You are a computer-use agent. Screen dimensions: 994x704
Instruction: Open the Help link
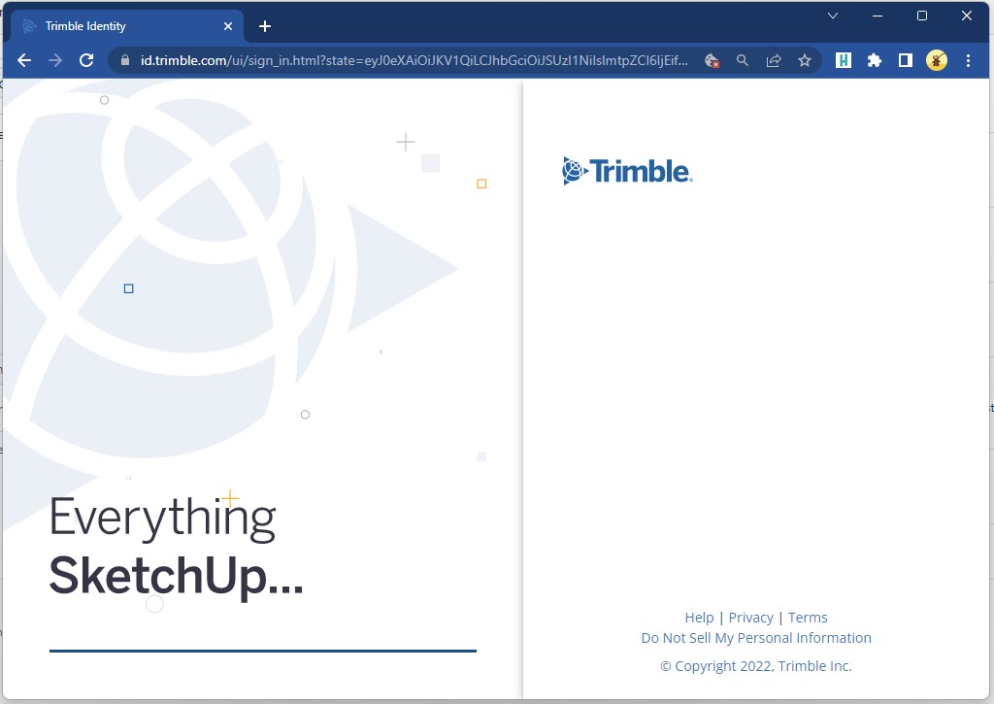pos(699,618)
